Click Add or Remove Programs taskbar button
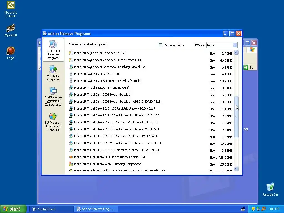The image size is (284, 213). (x=96, y=209)
